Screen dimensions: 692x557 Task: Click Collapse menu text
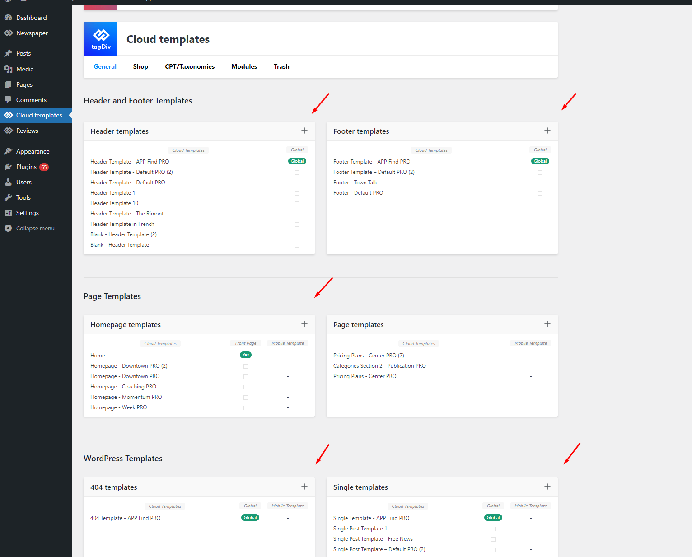(35, 228)
